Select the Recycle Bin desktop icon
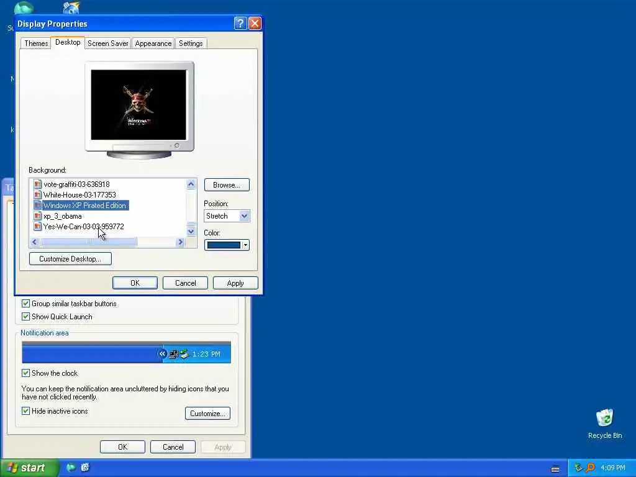The width and height of the screenshot is (636, 477). (605, 424)
